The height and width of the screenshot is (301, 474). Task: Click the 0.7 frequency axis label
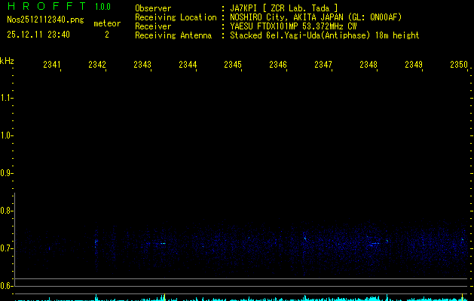pos(7,248)
